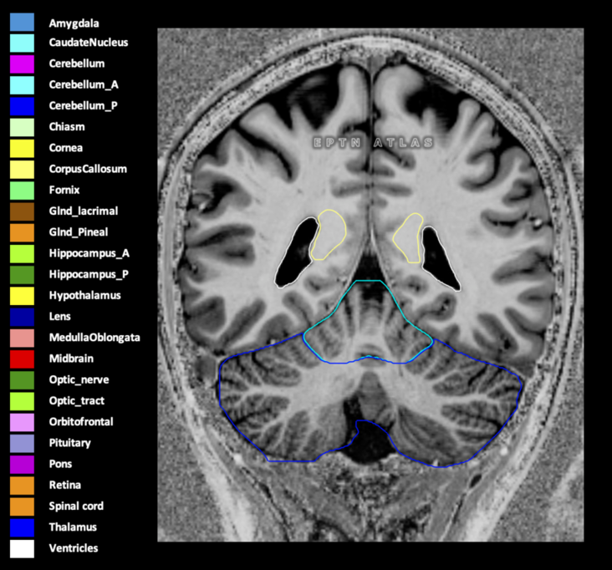
Task: Click the Amygdala legend label
Action: 74,23
